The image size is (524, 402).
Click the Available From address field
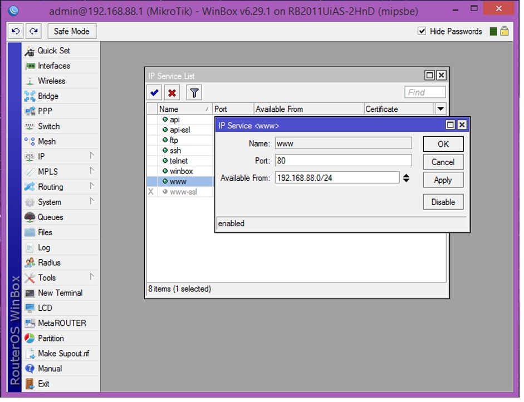pyautogui.click(x=337, y=178)
